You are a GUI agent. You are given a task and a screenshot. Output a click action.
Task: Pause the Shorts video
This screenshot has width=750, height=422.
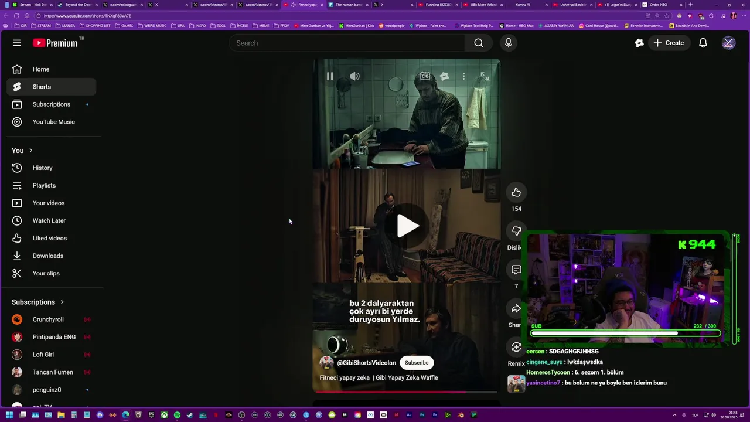tap(330, 76)
